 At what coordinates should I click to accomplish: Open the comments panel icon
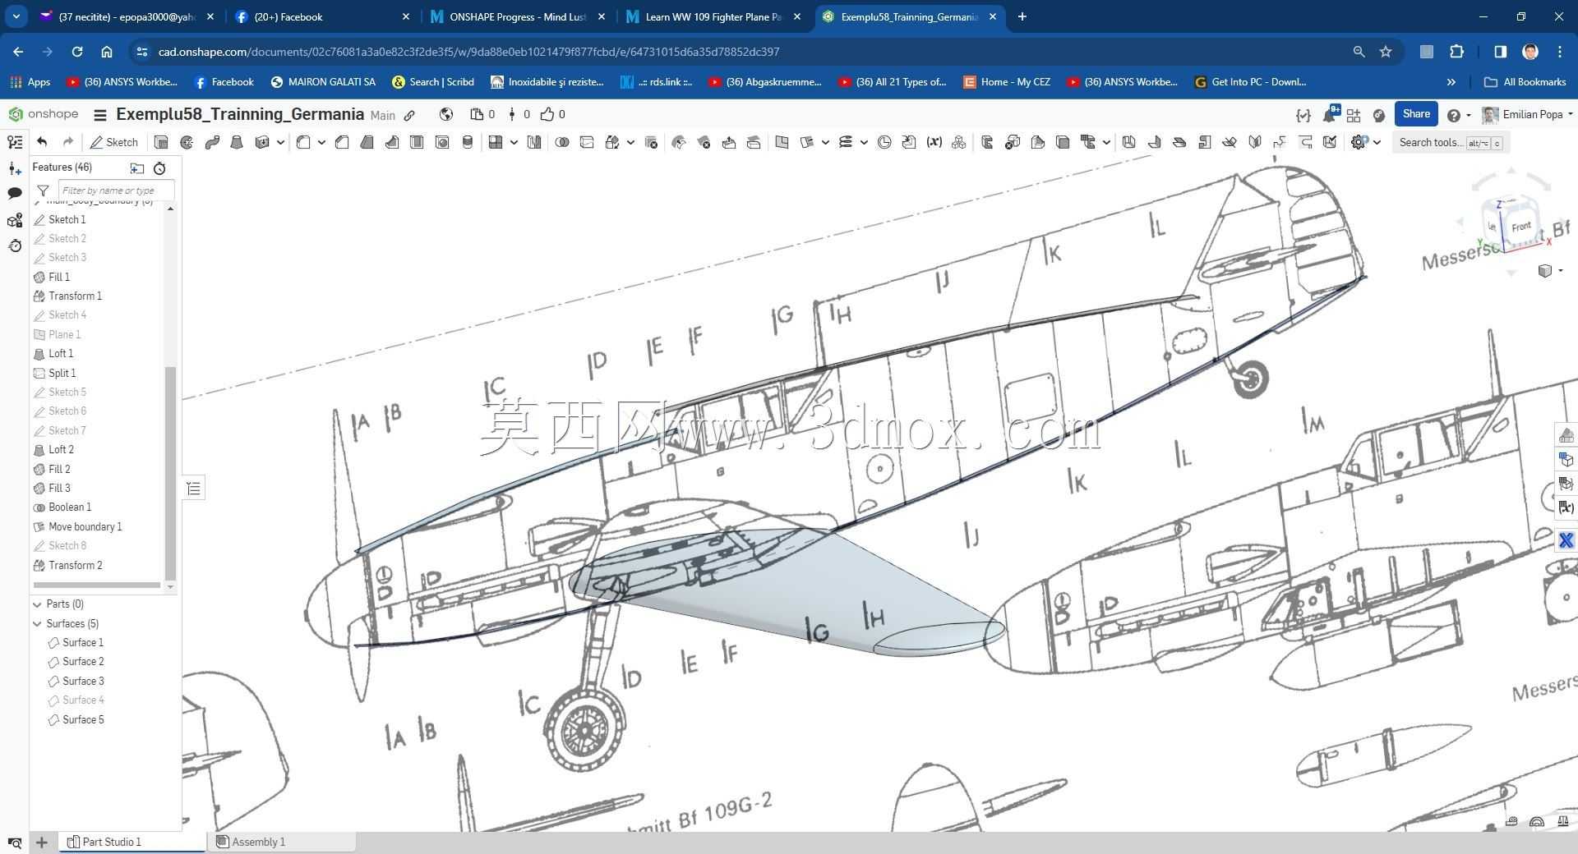coord(15,194)
